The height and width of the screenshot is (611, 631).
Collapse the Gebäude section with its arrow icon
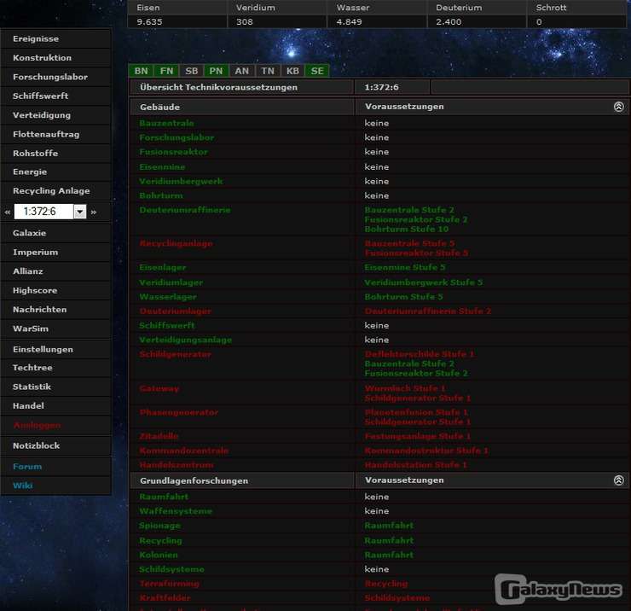(618, 107)
